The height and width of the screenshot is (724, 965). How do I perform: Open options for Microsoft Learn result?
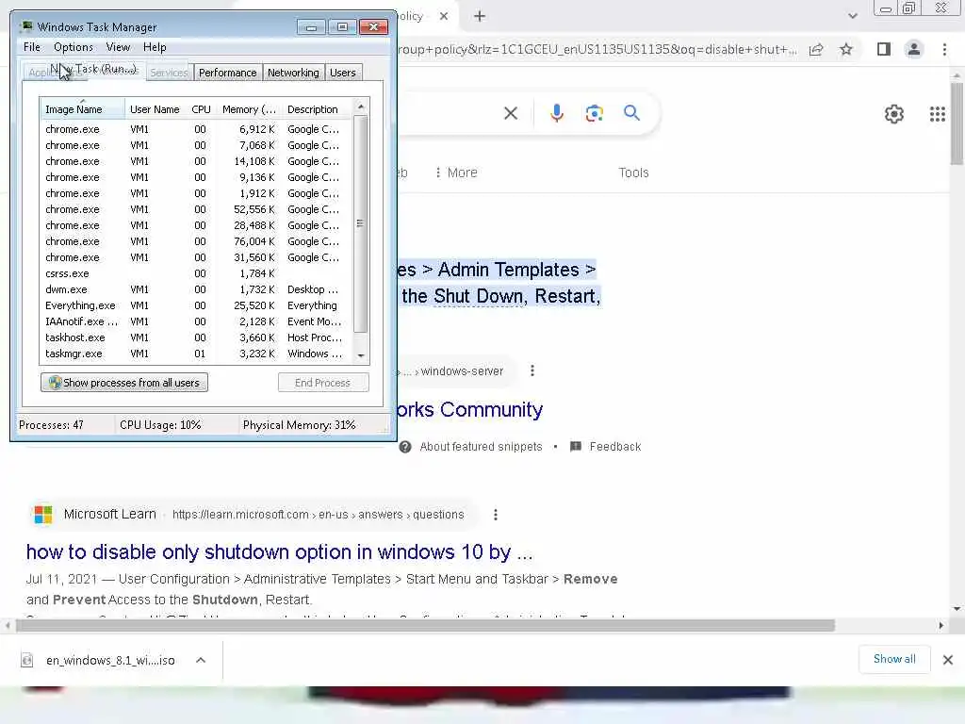(496, 515)
